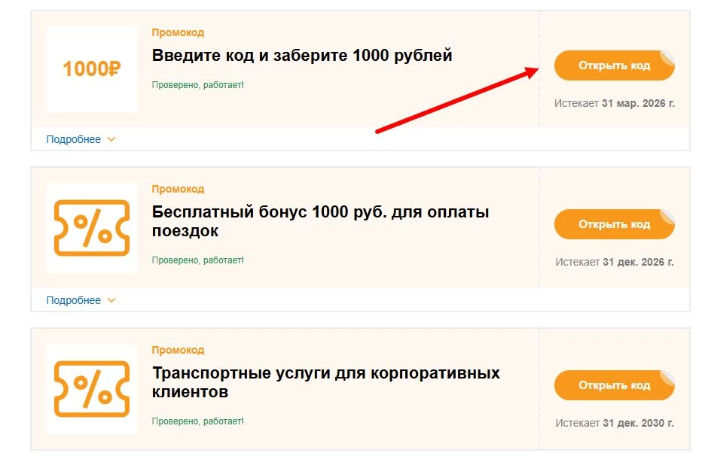The height and width of the screenshot is (459, 705).
Task: Open code for Бесплатный бонус 1000 руб offer
Action: click(614, 224)
